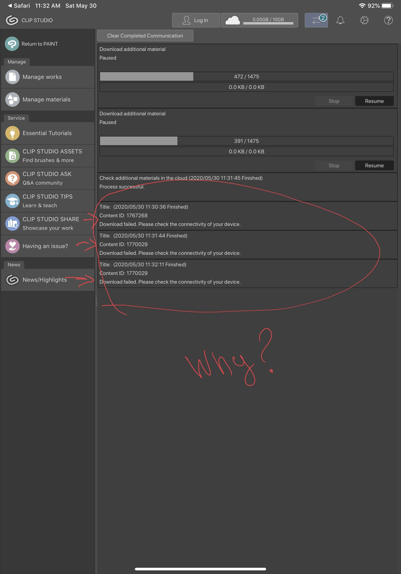Click the Log In button
The image size is (401, 574).
click(x=196, y=20)
